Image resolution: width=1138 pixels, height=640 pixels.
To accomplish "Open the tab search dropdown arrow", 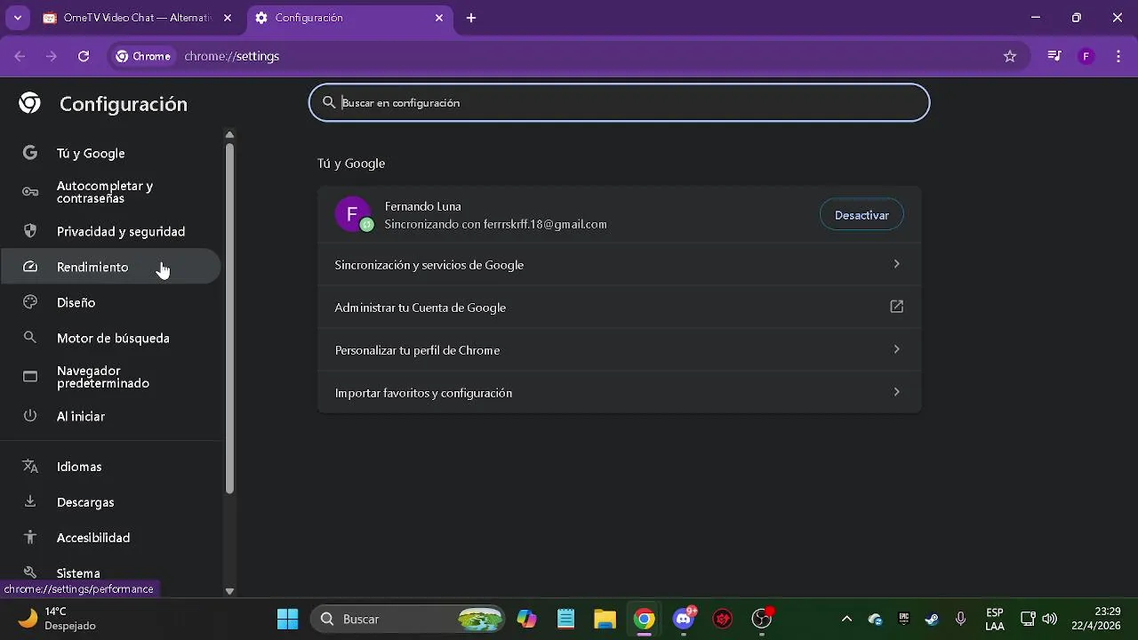I will click(17, 18).
